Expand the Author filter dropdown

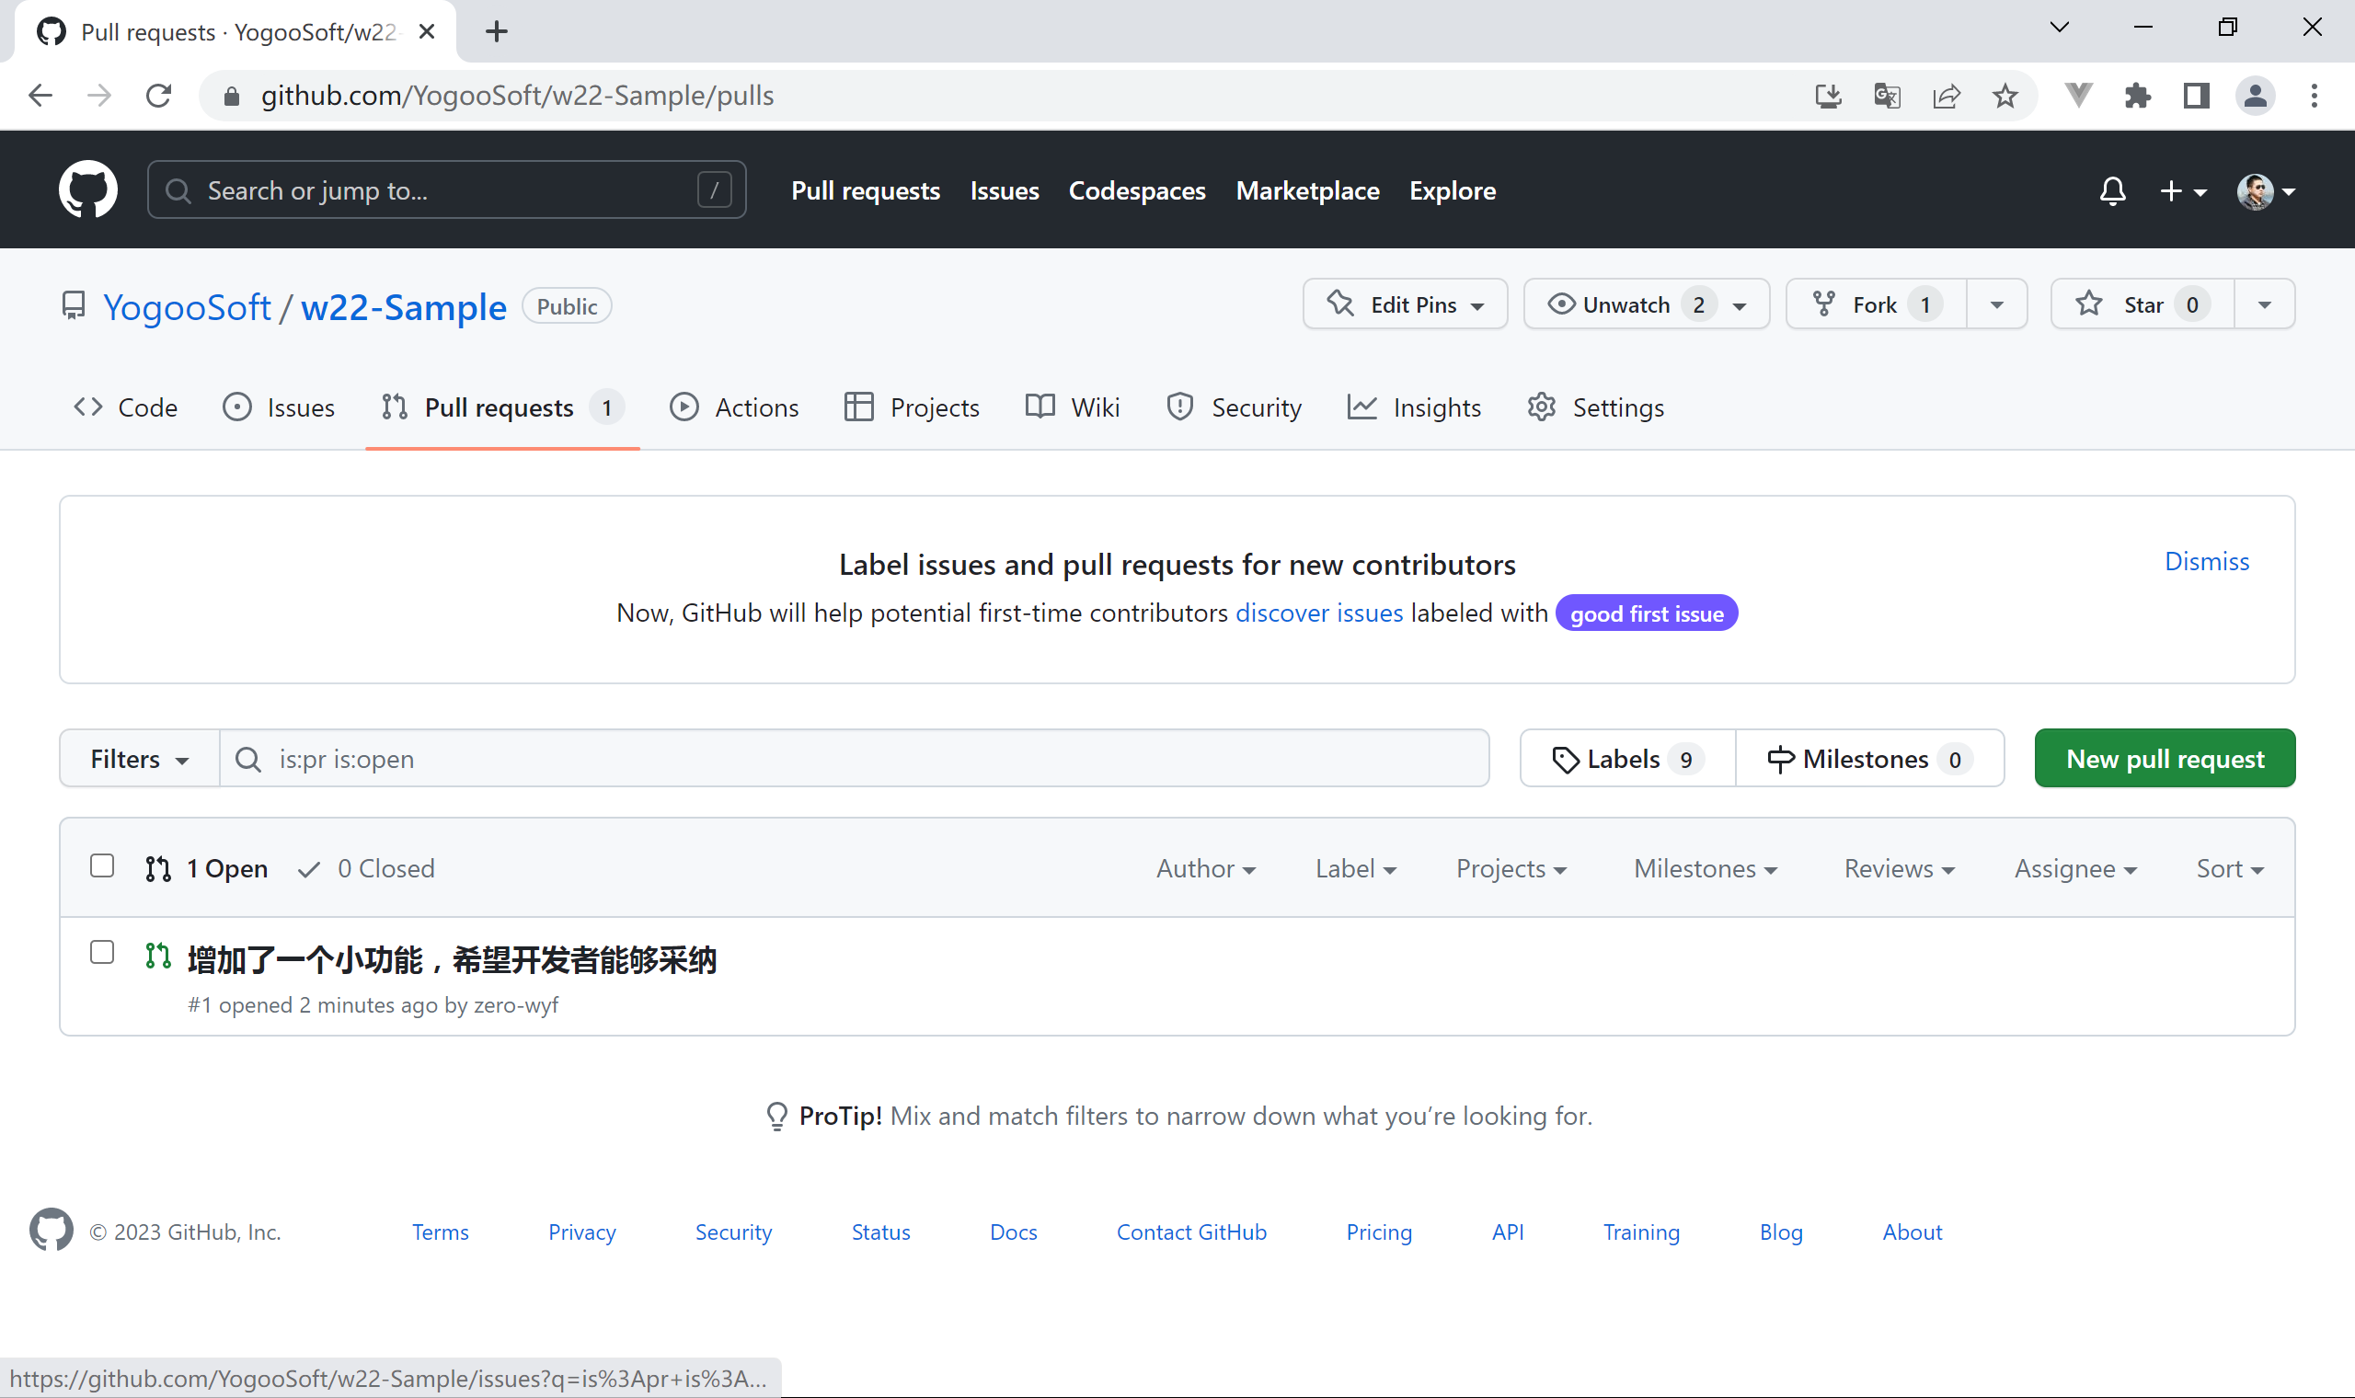pos(1206,867)
